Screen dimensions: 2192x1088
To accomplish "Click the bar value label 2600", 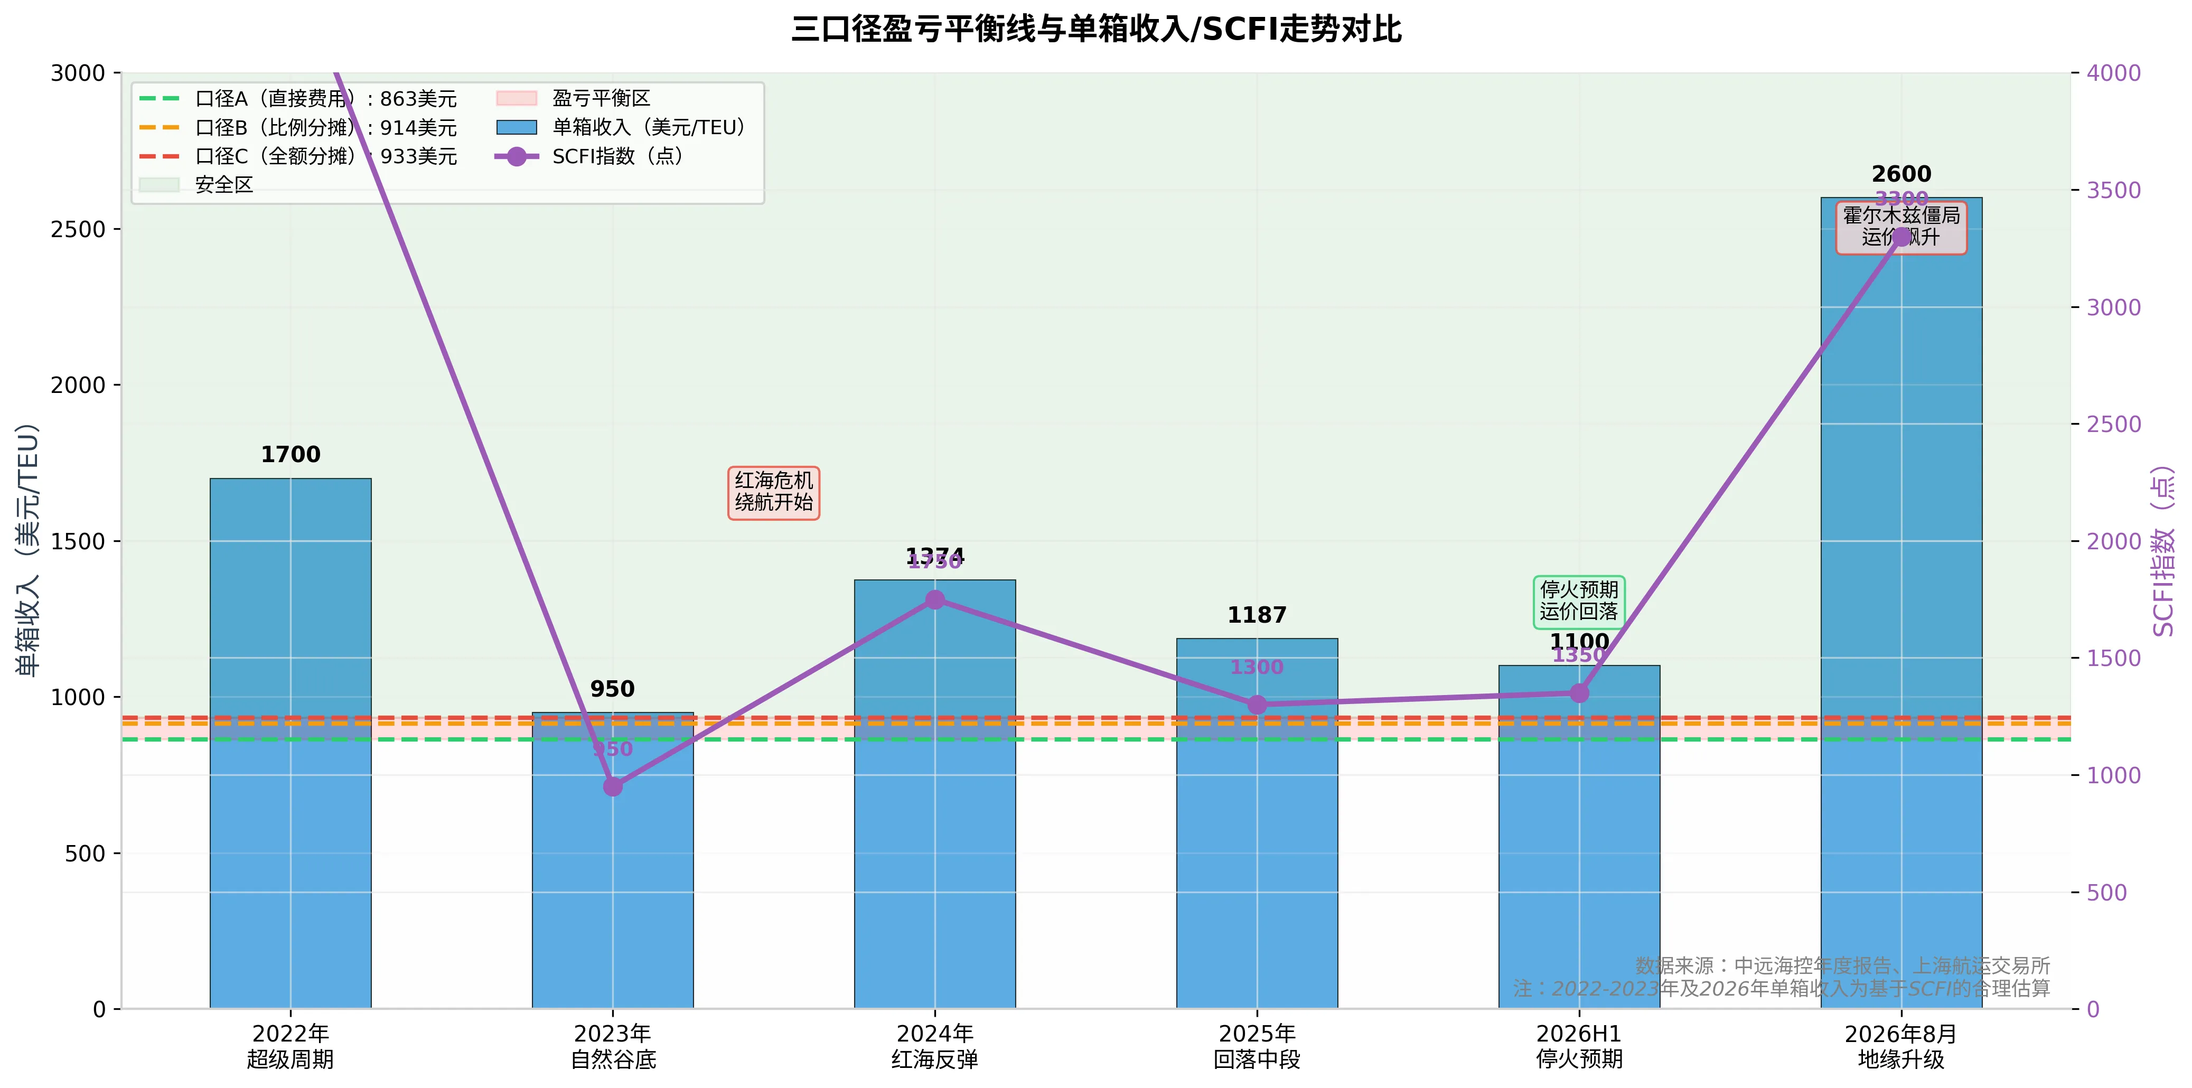I will pos(1901,174).
